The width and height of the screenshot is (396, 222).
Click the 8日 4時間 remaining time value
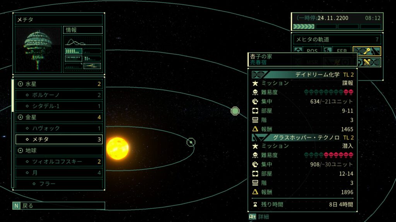coord(341,204)
